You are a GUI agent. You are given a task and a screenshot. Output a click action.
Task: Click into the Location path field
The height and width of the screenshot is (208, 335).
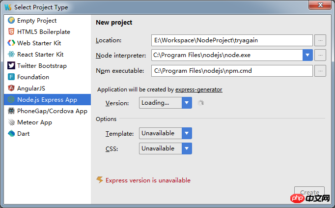(x=232, y=40)
